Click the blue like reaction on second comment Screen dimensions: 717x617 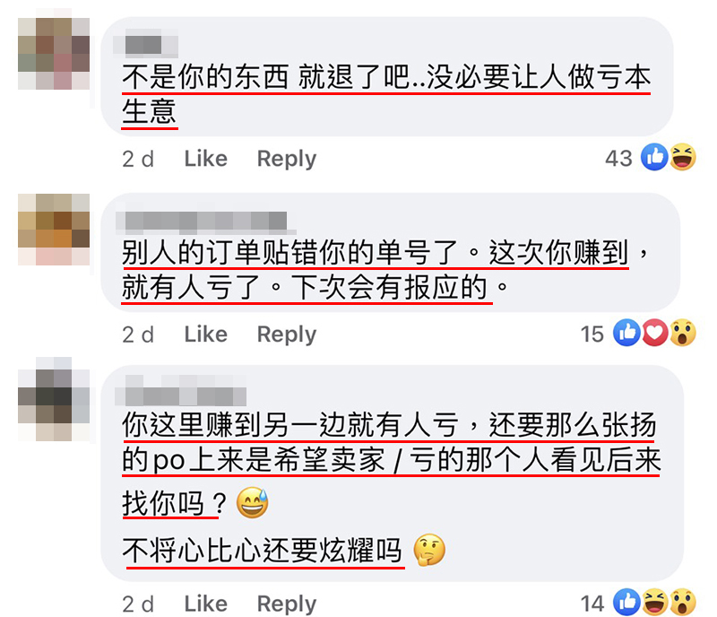click(626, 333)
